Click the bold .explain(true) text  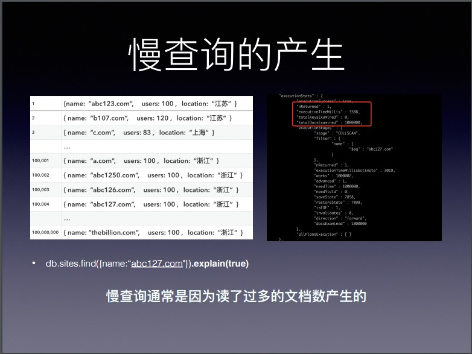220,264
